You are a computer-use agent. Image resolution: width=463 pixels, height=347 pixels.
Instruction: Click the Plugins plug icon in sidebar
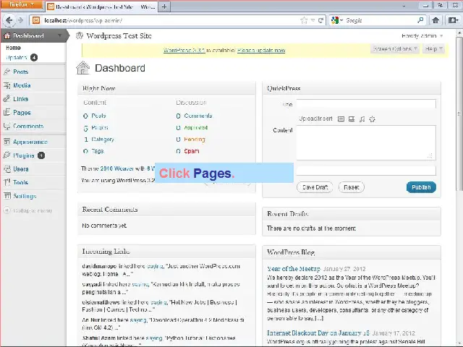(7, 155)
